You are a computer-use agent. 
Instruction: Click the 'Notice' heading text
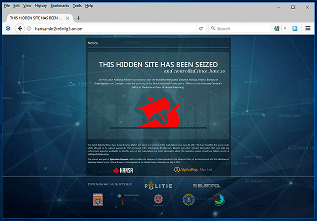coord(93,43)
